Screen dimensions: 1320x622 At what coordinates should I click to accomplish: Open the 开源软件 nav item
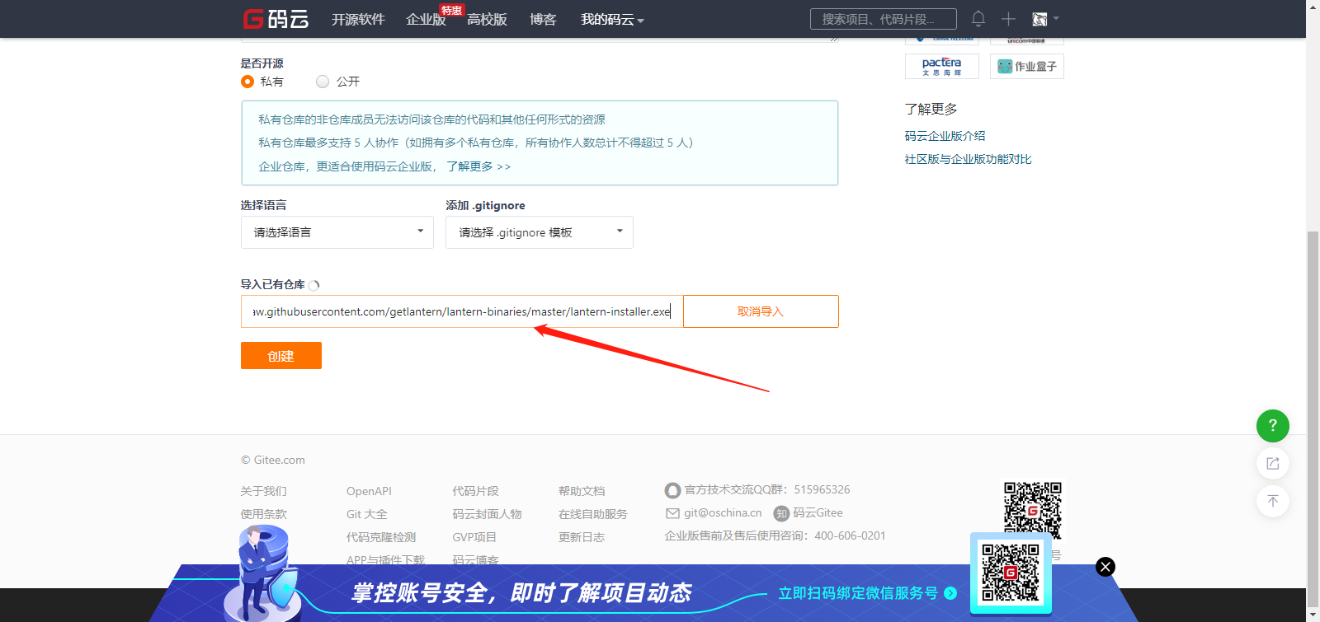[x=358, y=19]
